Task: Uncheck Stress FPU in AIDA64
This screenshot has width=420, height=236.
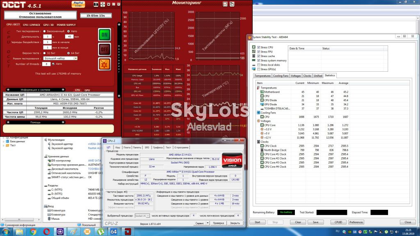Action: [258, 52]
